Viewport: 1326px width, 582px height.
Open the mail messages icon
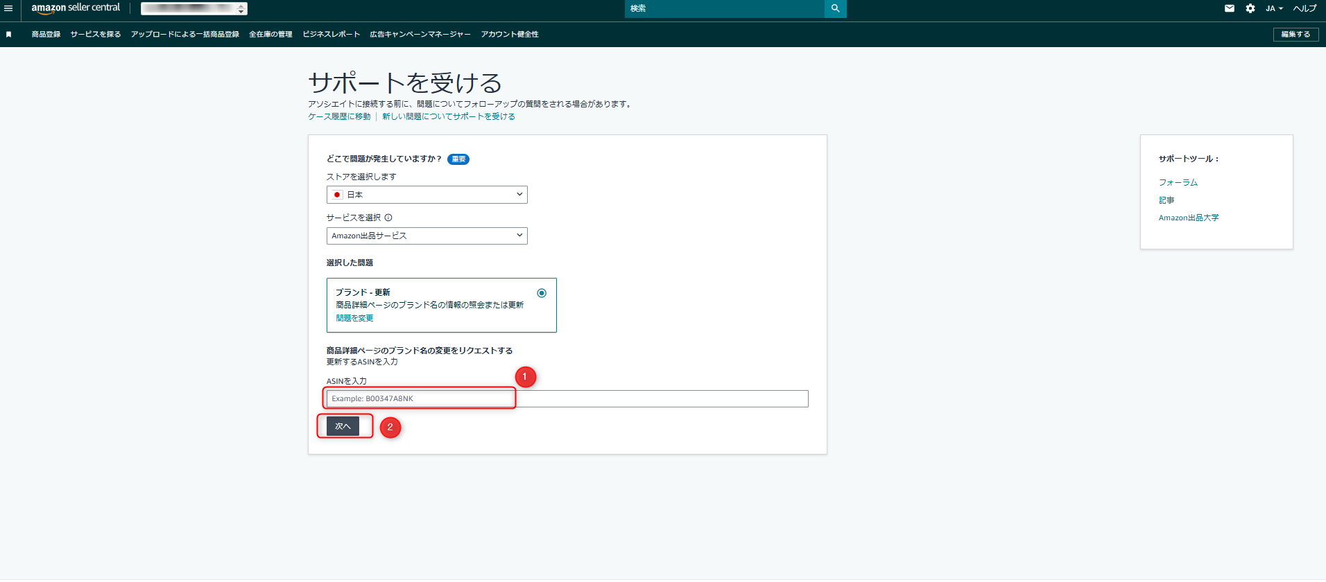click(1230, 8)
